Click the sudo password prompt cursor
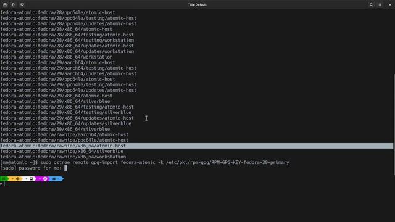395x222 pixels. click(x=66, y=168)
